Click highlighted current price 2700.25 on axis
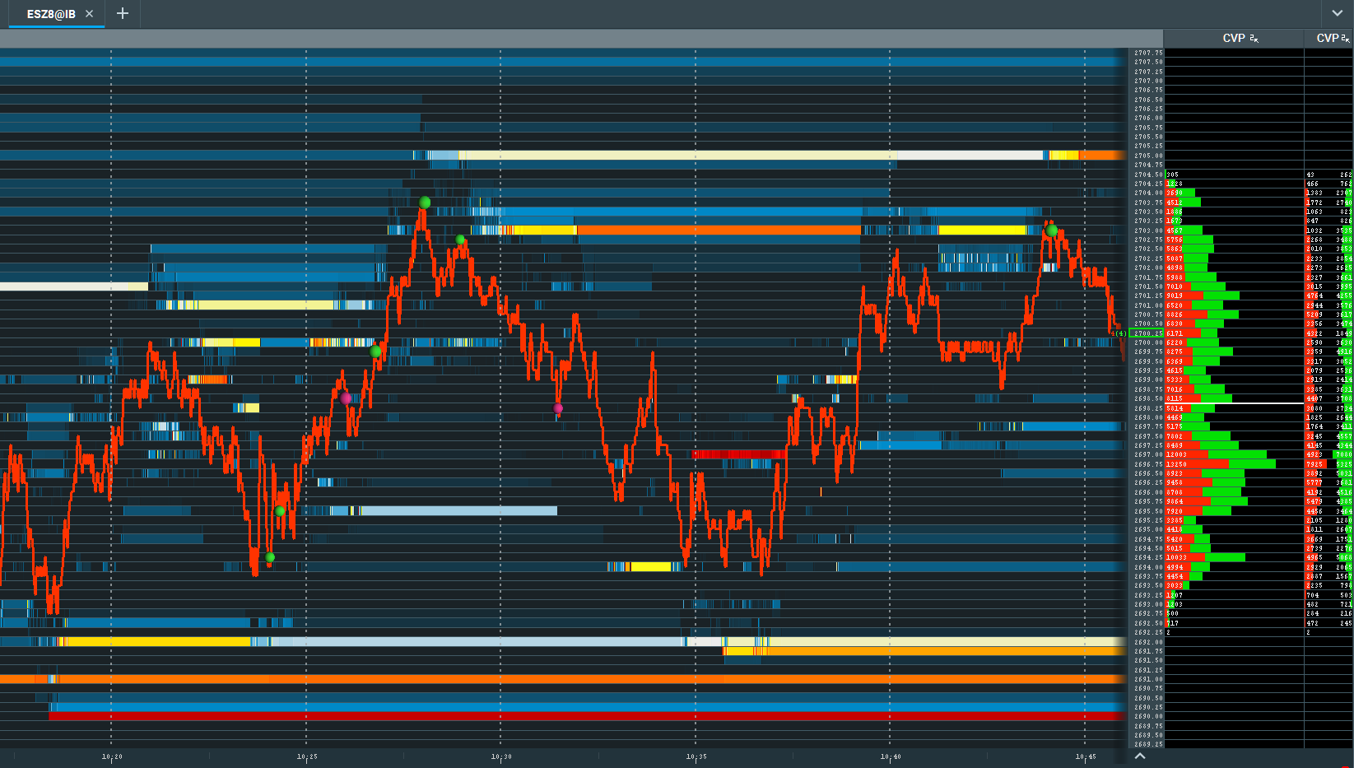The height and width of the screenshot is (768, 1354). (x=1148, y=333)
